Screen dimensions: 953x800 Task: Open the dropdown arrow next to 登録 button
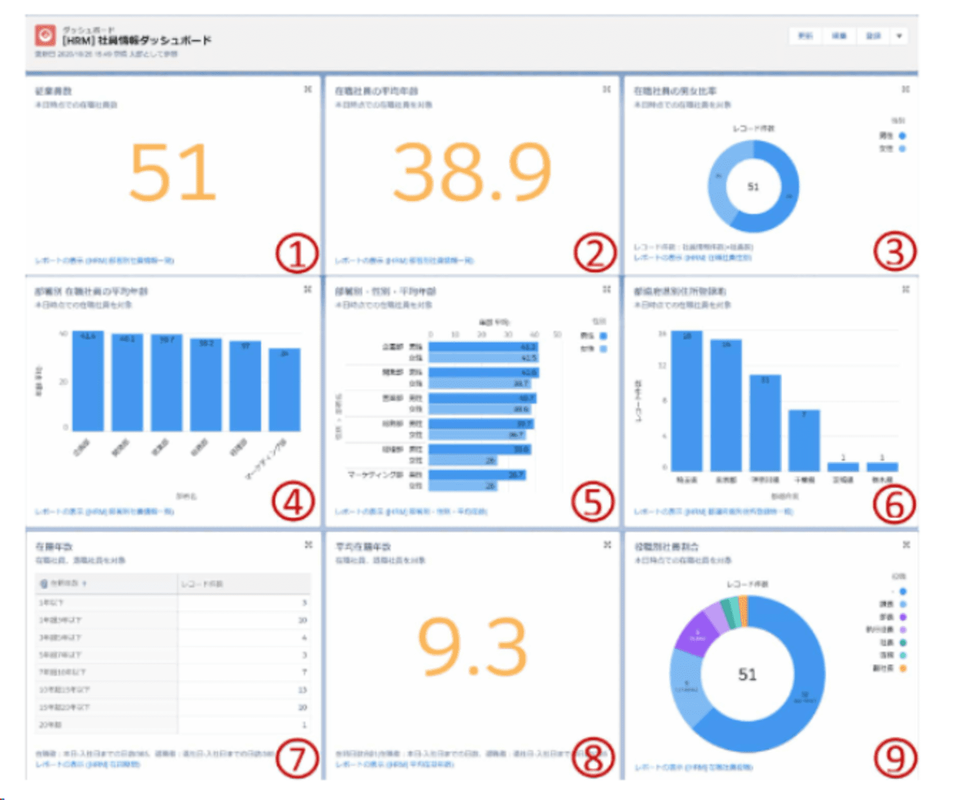[899, 36]
